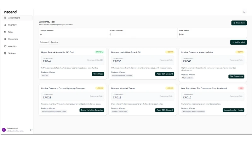This screenshot has width=252, height=141.
Task: Click the Action Board grid icon
Action: (x=5, y=18)
